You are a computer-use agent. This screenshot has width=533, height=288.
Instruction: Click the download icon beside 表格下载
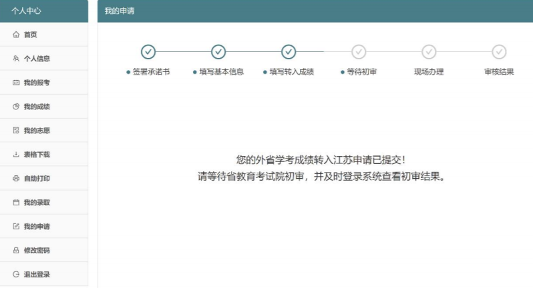pos(16,155)
